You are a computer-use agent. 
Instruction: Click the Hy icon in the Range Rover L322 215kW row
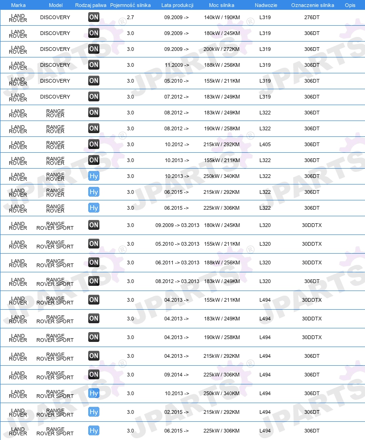(94, 192)
